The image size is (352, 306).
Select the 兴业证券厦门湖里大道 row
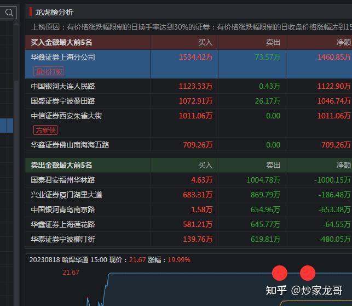188,195
